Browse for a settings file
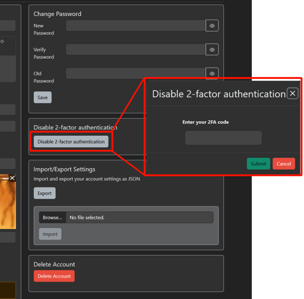 [52, 218]
